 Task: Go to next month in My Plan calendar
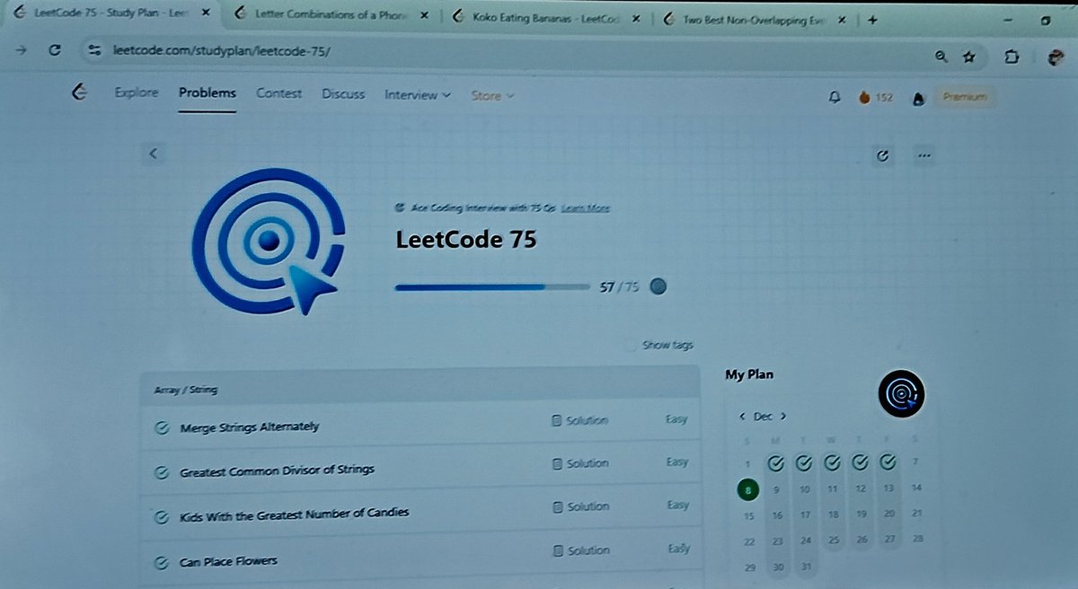(x=783, y=417)
